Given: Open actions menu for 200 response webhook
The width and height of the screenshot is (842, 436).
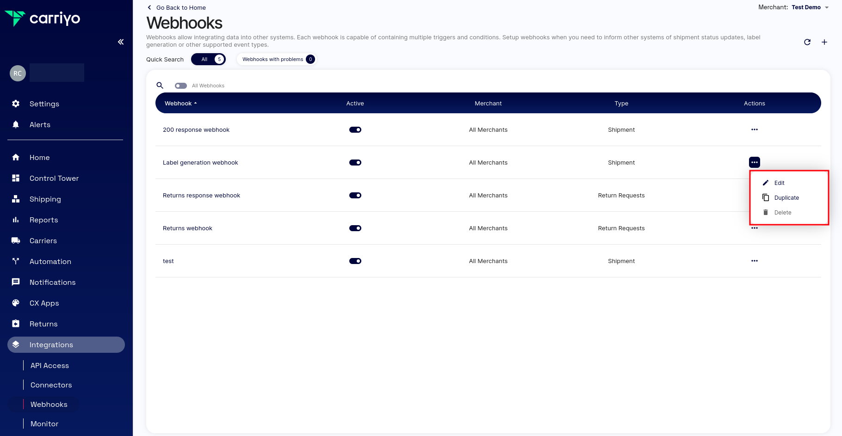Looking at the screenshot, I should coord(755,129).
